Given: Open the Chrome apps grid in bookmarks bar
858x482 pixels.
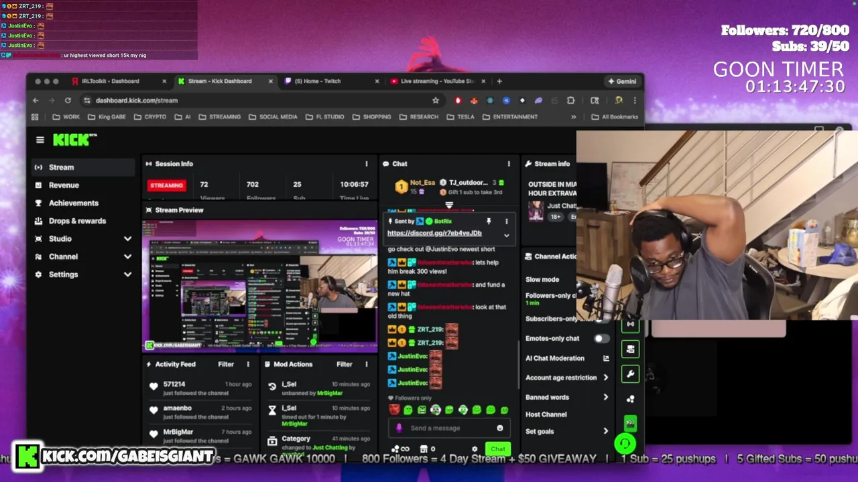Looking at the screenshot, I should 35,116.
